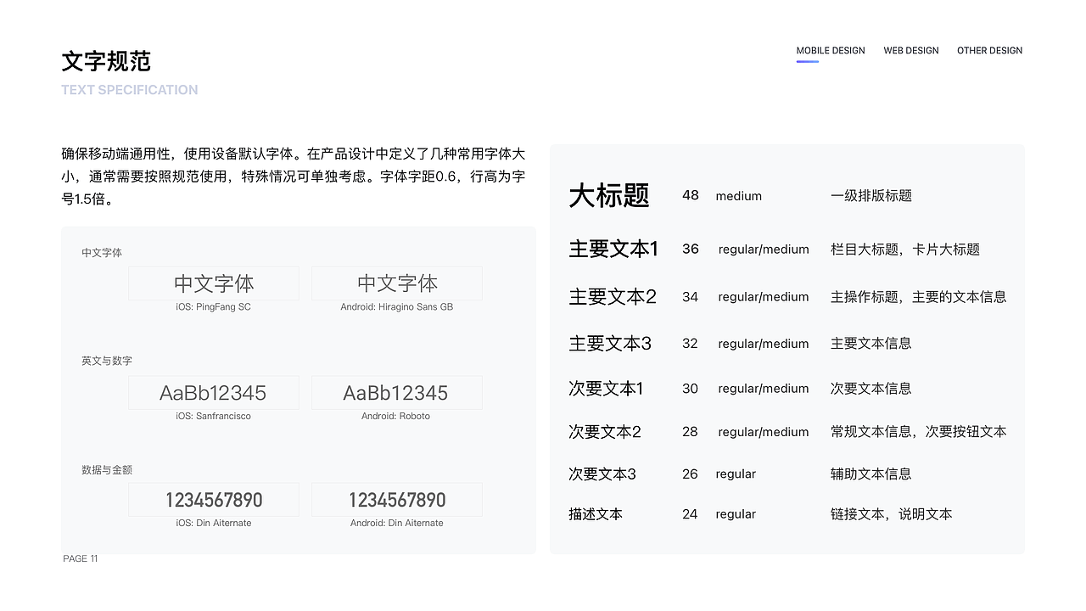Select the 一级排版标题 description
Image resolution: width=1086 pixels, height=611 pixels.
tap(871, 196)
